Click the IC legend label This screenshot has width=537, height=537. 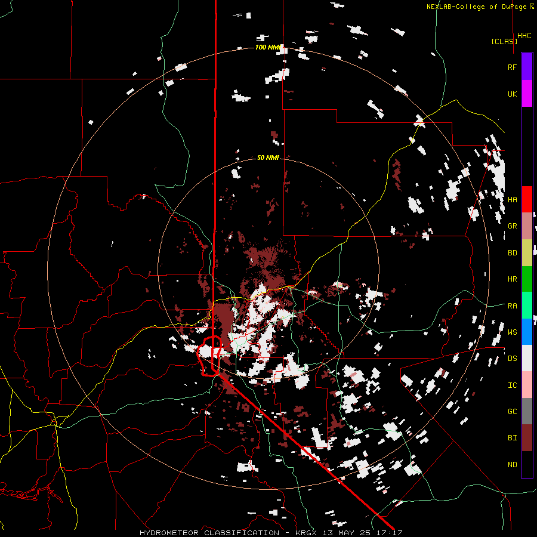click(x=512, y=385)
